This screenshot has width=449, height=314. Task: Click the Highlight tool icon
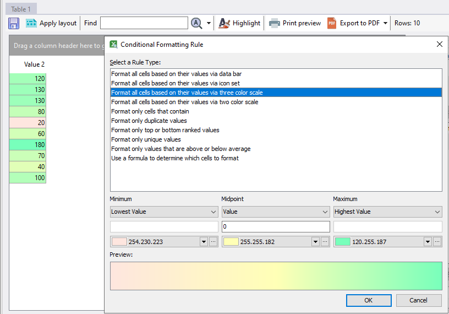224,23
